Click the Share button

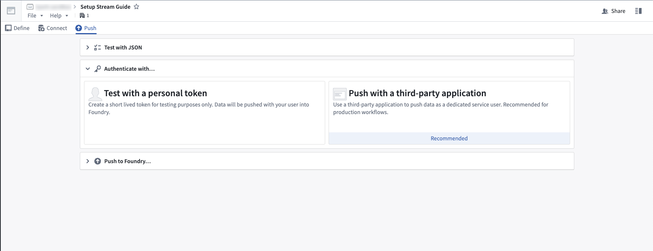pyautogui.click(x=613, y=11)
